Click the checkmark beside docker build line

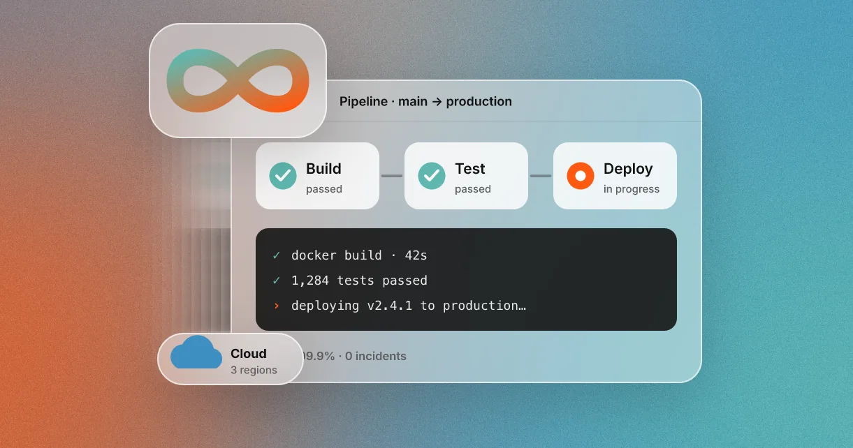click(277, 255)
